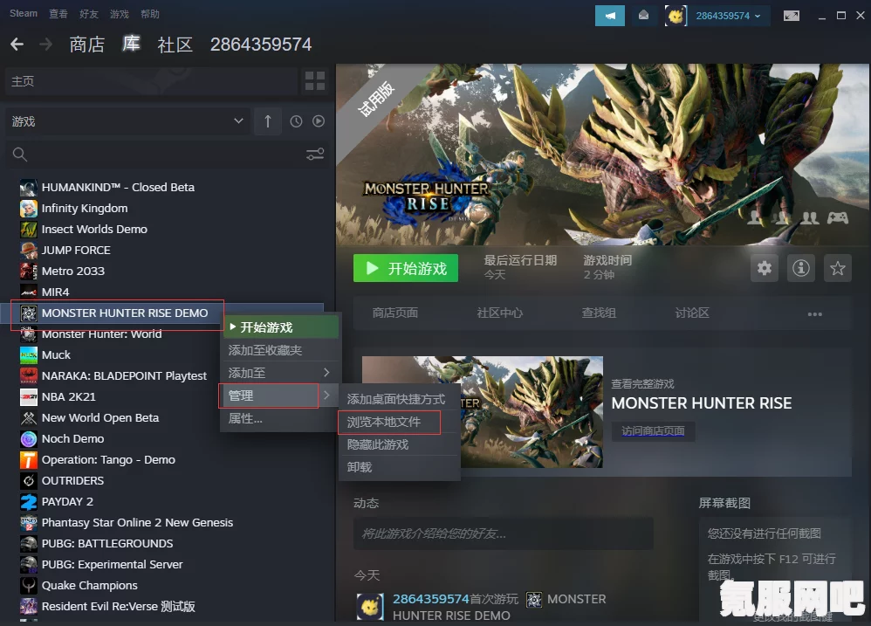The width and height of the screenshot is (871, 626).
Task: Click the Insect Worlds Demo game icon
Action: coord(28,230)
